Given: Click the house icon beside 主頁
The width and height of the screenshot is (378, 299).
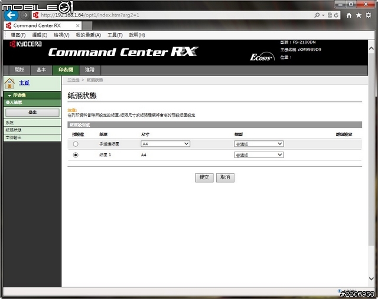Looking at the screenshot, I should click(x=9, y=83).
